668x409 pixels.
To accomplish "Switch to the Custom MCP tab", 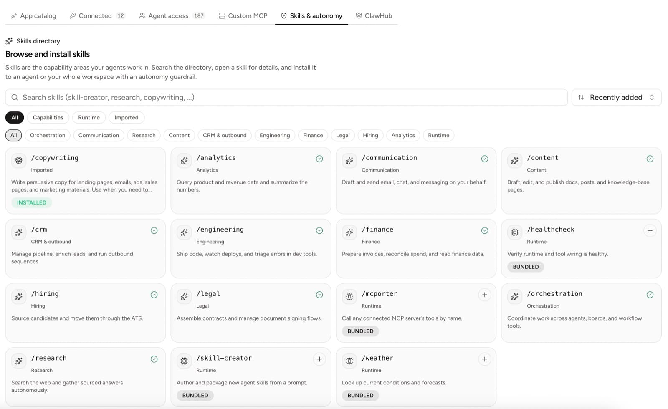I will [x=243, y=15].
